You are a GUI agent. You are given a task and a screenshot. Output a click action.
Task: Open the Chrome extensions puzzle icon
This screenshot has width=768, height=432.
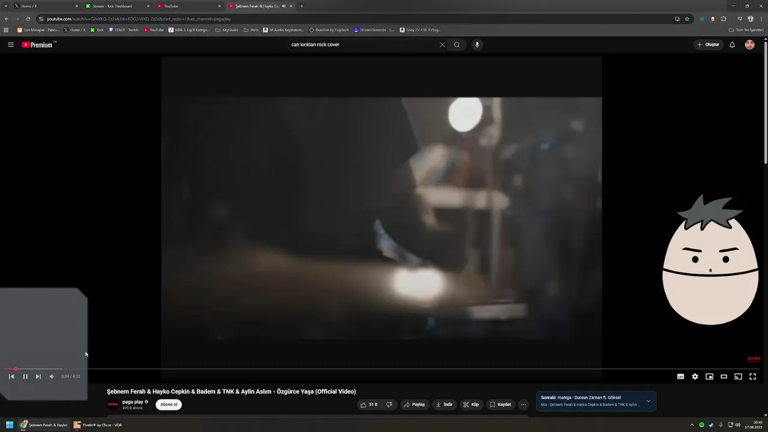click(724, 19)
